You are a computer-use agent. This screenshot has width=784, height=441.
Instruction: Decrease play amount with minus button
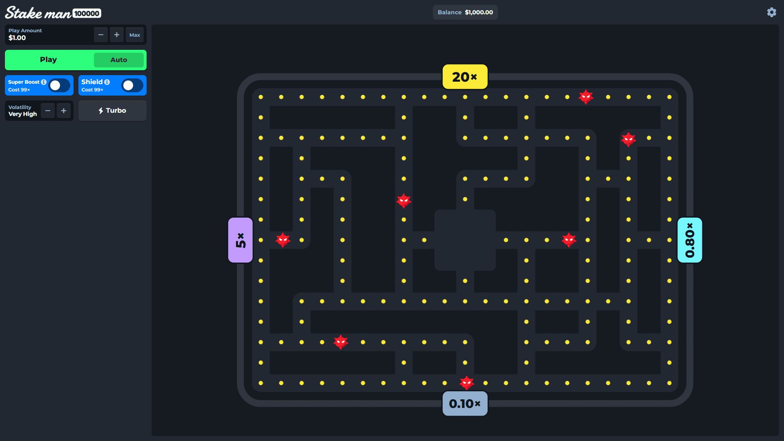coord(101,35)
